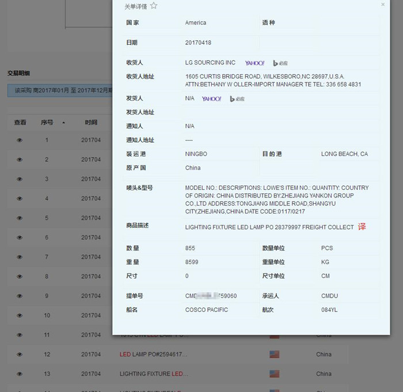403x392 pixels.
Task: Search shipper N/A on Bing
Action: [x=237, y=98]
